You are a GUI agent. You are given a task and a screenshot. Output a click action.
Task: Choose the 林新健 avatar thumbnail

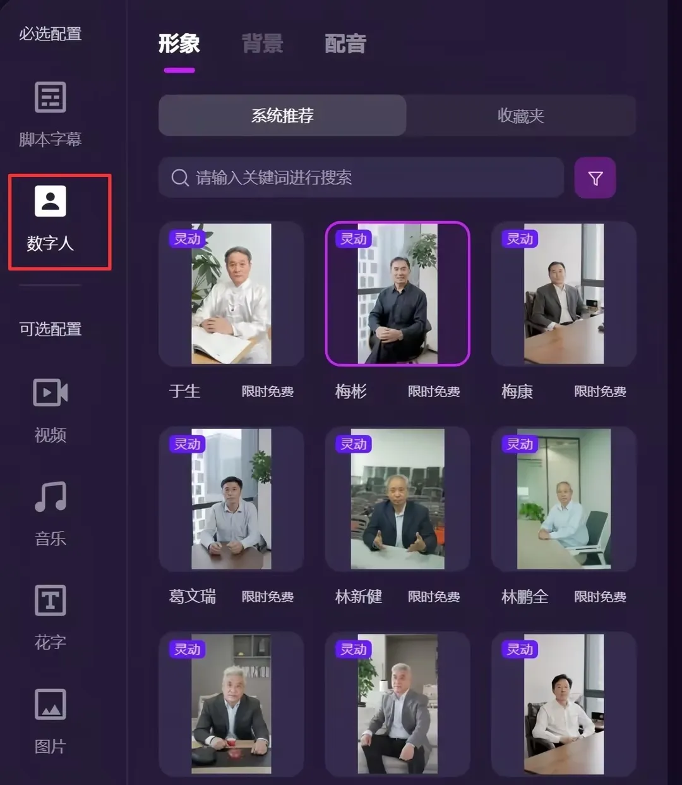click(398, 499)
